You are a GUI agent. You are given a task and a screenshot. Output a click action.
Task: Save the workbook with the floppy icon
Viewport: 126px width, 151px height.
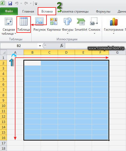pos(10,3)
